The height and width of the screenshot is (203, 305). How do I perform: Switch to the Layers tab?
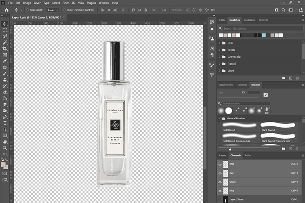223,155
